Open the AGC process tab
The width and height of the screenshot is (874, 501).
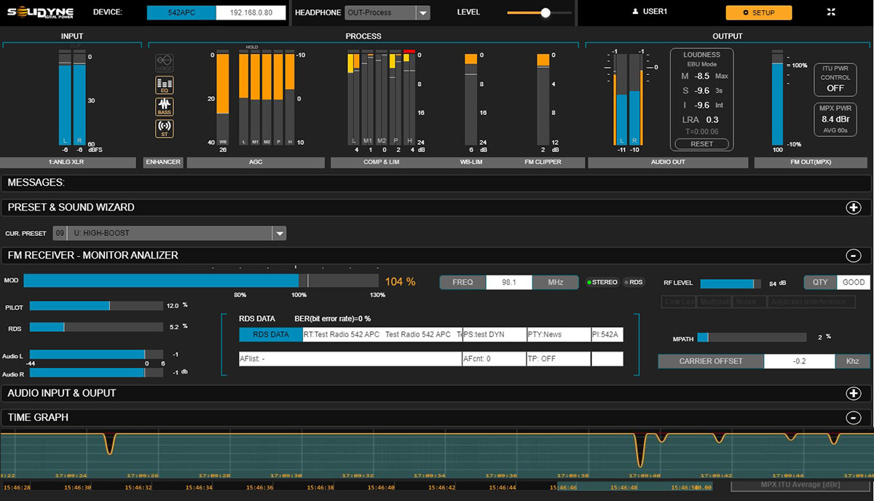click(255, 162)
